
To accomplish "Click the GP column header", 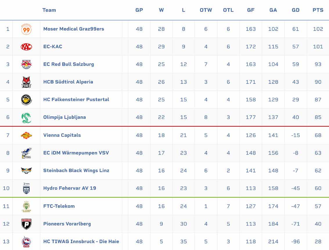I will (x=139, y=10).
